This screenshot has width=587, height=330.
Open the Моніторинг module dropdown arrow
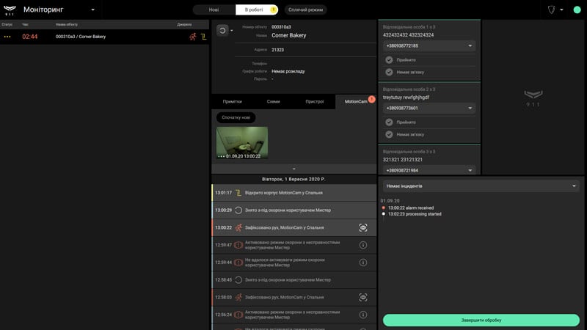(x=93, y=10)
